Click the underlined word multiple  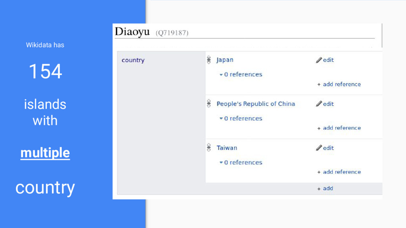(x=45, y=153)
